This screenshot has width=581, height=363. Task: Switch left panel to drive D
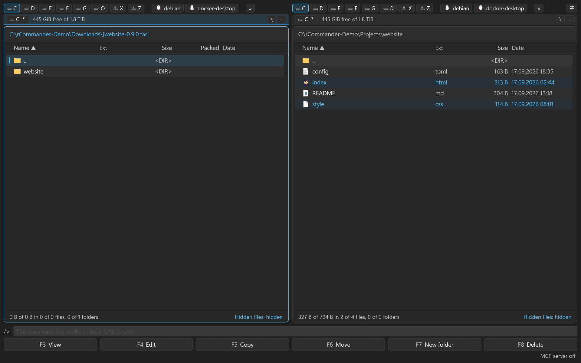coord(29,8)
